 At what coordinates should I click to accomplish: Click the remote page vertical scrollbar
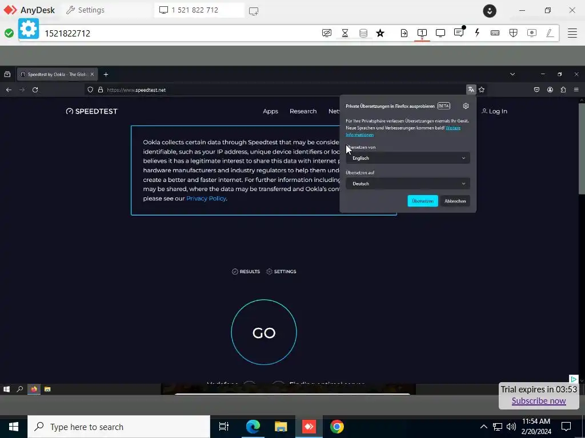click(581, 149)
